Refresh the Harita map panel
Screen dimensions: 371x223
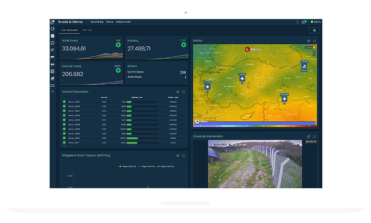pyautogui.click(x=308, y=41)
